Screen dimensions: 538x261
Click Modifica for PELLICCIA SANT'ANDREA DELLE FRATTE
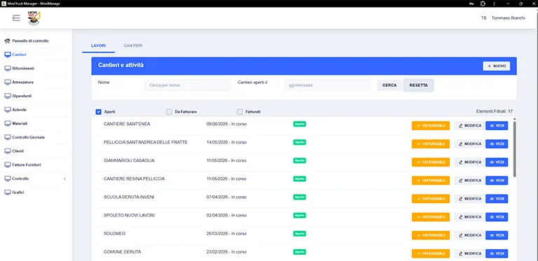click(470, 144)
